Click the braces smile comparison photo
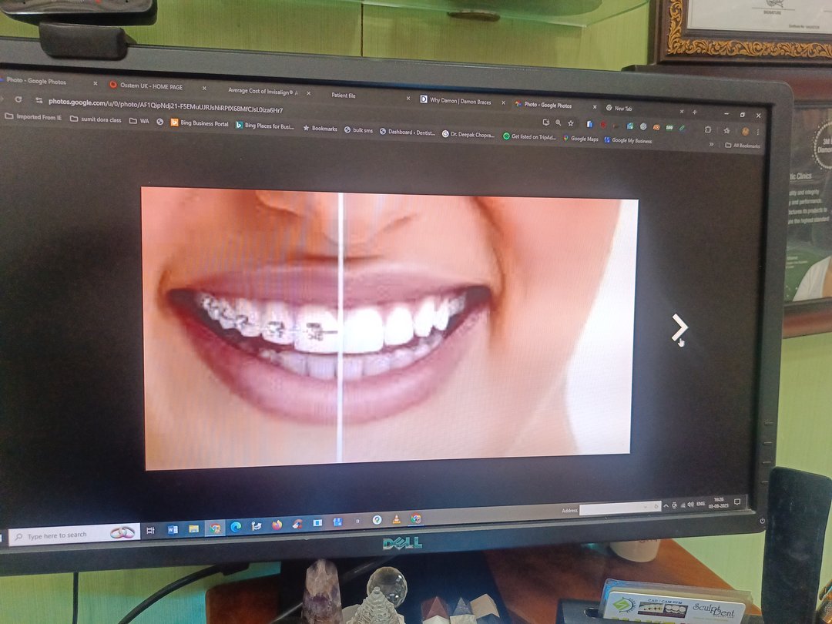The width and height of the screenshot is (832, 624). (389, 328)
